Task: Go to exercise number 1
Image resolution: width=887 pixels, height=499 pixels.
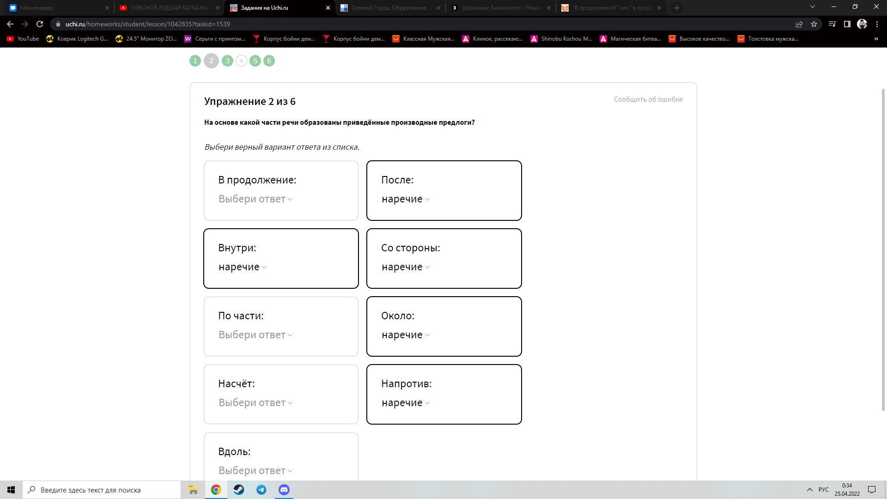Action: pyautogui.click(x=195, y=61)
